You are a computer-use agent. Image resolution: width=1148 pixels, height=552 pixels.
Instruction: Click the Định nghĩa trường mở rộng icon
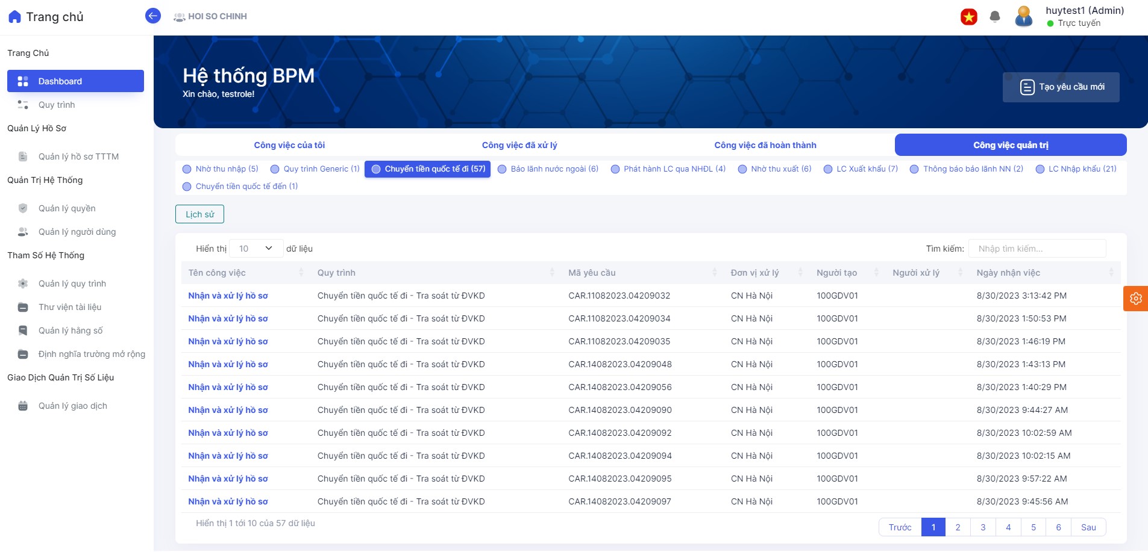(23, 354)
